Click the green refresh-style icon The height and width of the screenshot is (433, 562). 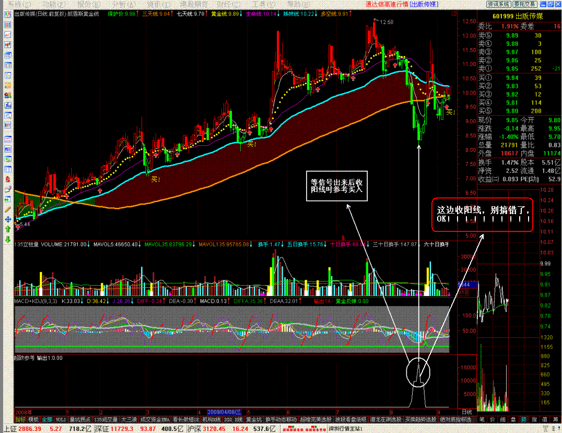pos(7,159)
